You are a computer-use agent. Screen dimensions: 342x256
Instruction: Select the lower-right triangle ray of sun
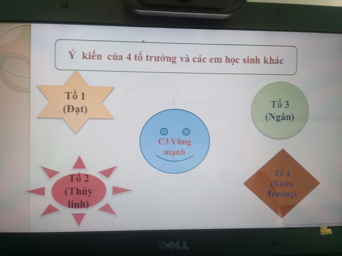click(108, 209)
